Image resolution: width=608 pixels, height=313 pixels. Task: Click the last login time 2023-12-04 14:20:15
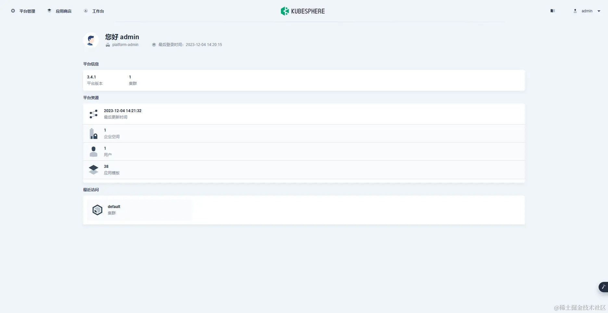click(204, 45)
